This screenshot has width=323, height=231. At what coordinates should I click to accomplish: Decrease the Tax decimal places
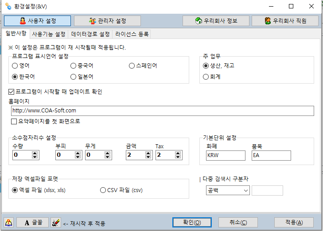coord(178,157)
